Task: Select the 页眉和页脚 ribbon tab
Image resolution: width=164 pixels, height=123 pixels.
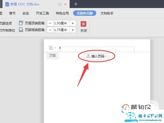Action: (85, 13)
